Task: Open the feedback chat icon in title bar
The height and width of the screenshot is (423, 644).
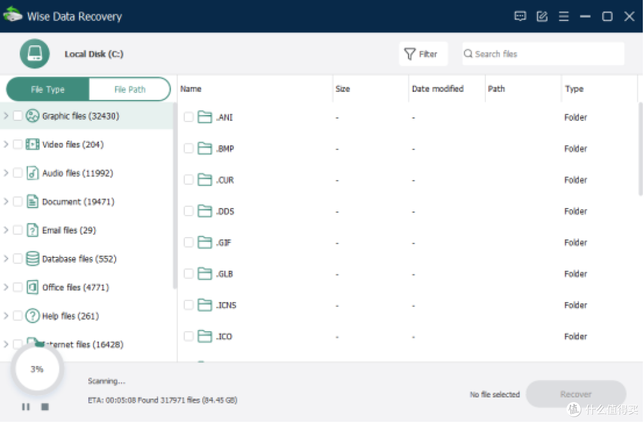Action: [520, 17]
